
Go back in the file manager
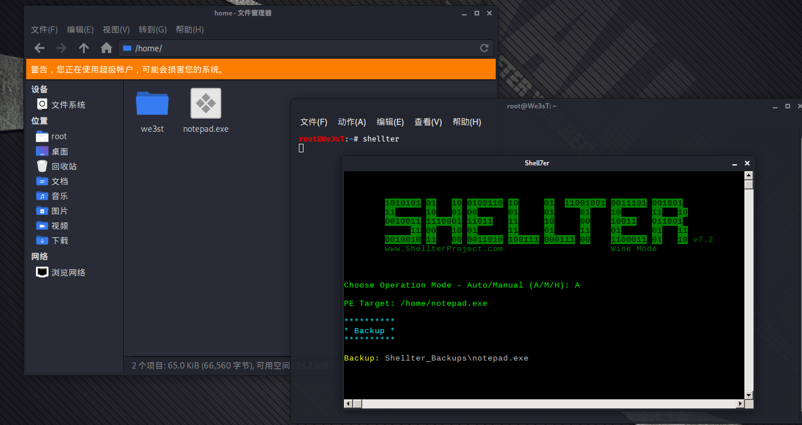(x=39, y=48)
